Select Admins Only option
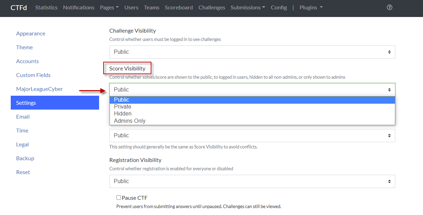Screen dimensions: 423x215 (x=130, y=121)
